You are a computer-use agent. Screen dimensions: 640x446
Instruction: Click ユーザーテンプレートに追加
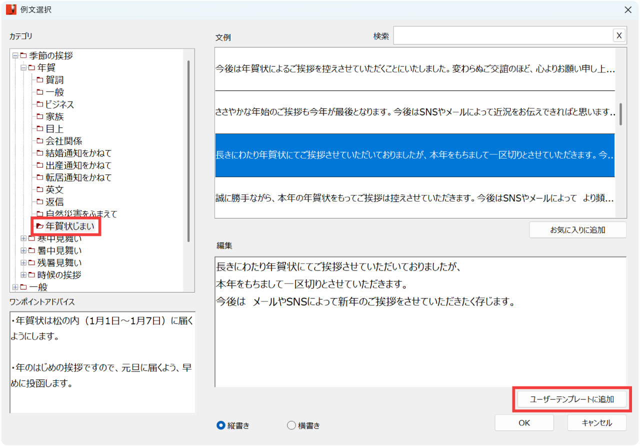[572, 398]
